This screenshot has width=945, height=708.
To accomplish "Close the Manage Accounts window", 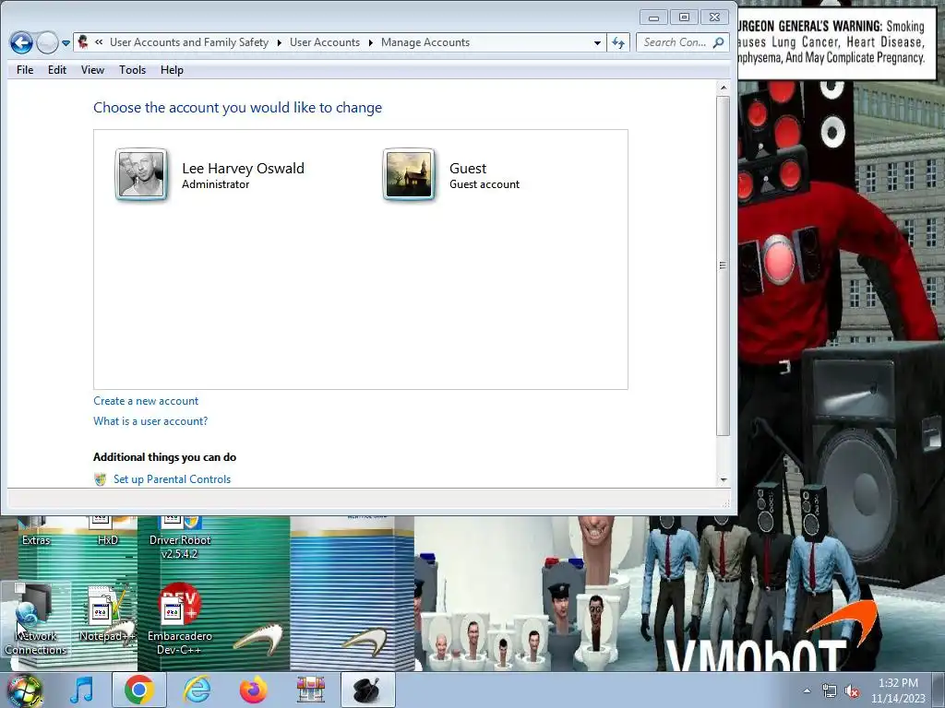I will [715, 18].
